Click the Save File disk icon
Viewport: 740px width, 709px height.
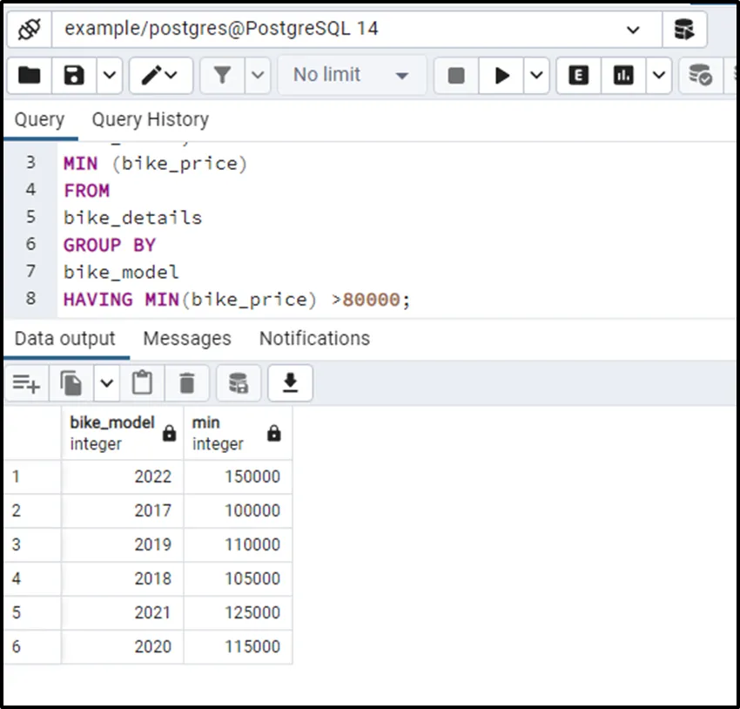pyautogui.click(x=74, y=76)
